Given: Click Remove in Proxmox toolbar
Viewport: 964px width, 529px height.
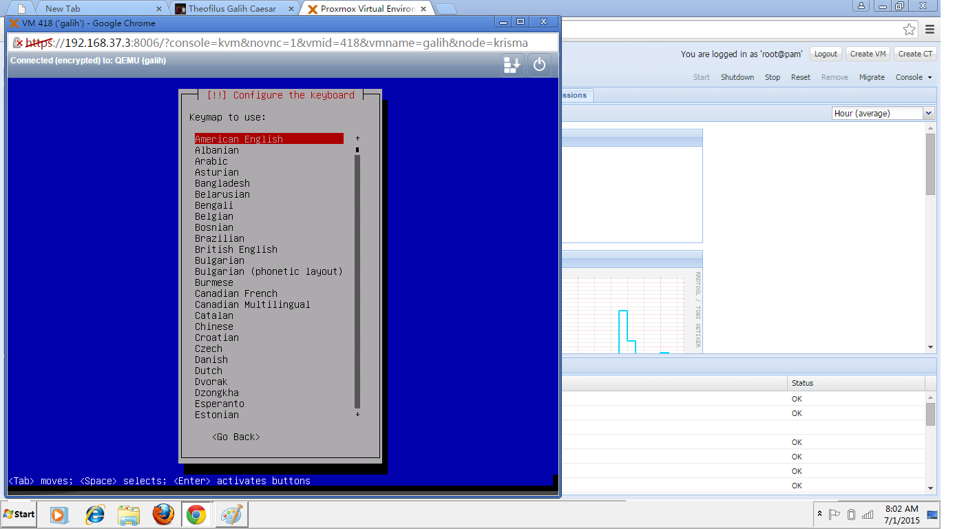Looking at the screenshot, I should (835, 77).
